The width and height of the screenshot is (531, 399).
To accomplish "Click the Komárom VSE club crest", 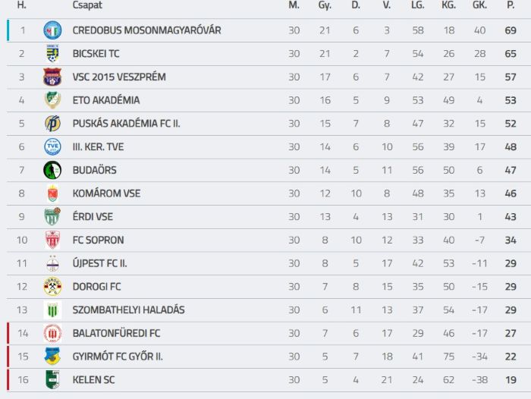I will pos(52,193).
